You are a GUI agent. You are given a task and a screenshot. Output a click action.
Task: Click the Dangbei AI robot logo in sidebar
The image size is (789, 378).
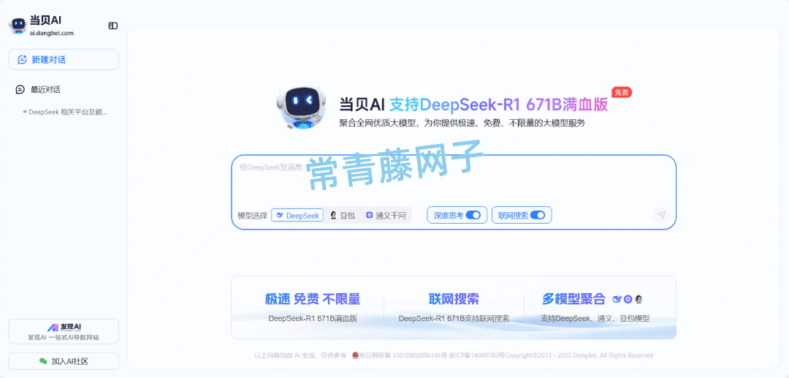pyautogui.click(x=18, y=26)
